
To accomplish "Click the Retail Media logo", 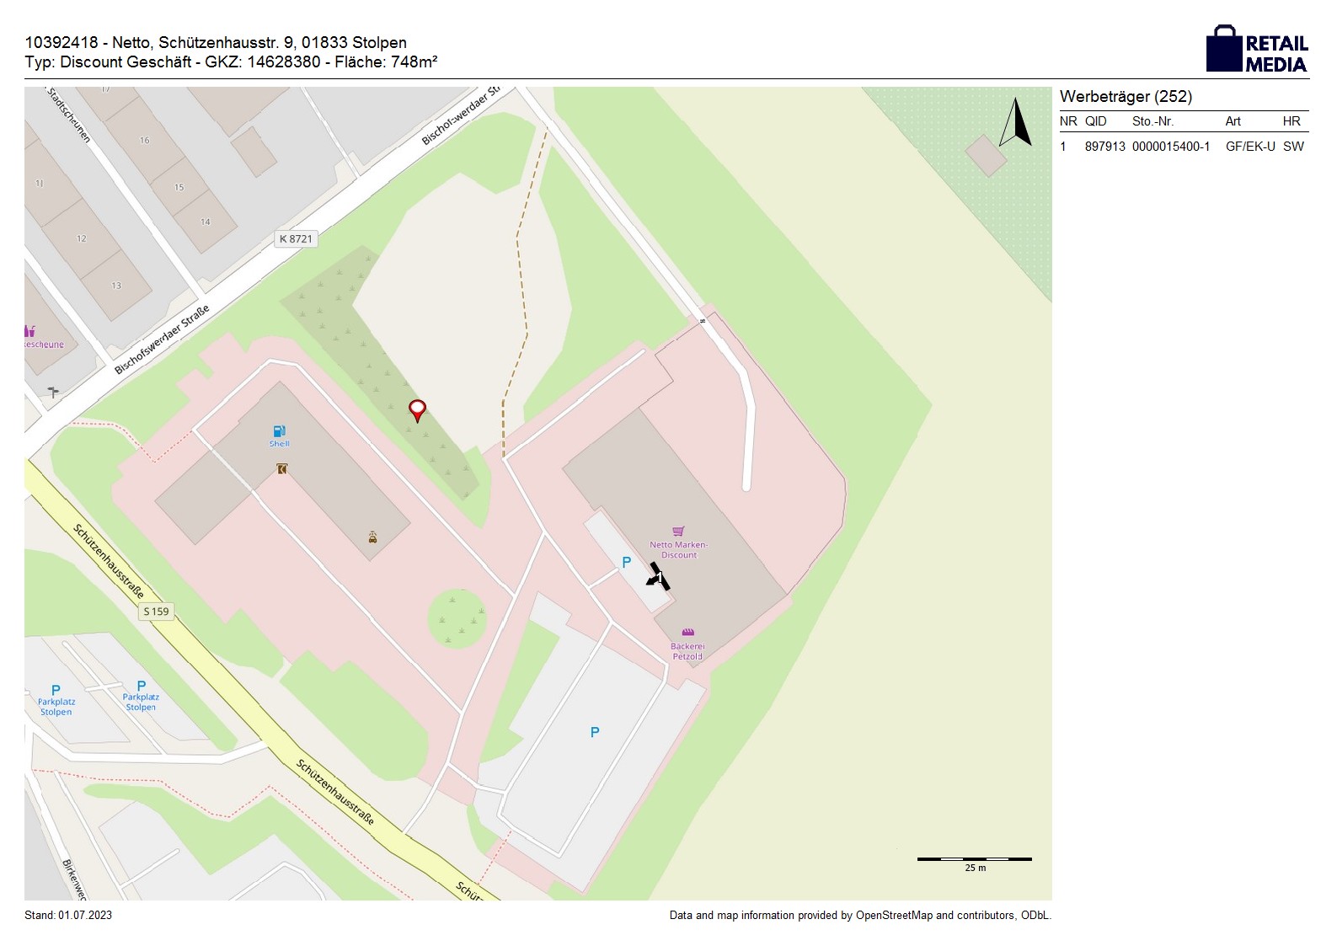I will tap(1257, 50).
